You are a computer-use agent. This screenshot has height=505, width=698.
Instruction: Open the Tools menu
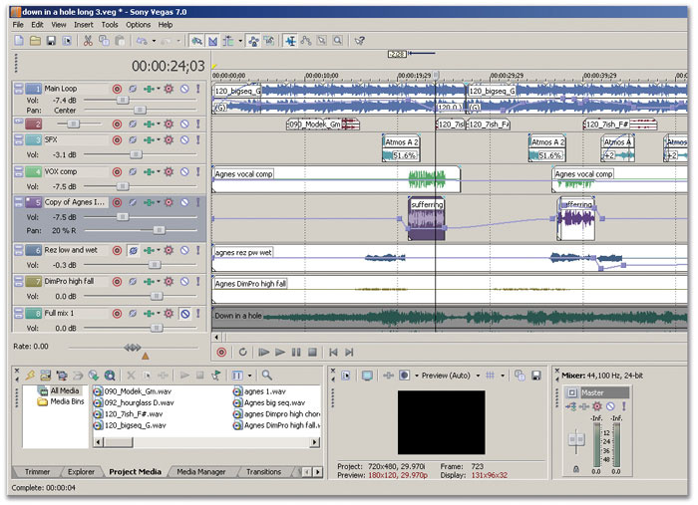[x=110, y=24]
